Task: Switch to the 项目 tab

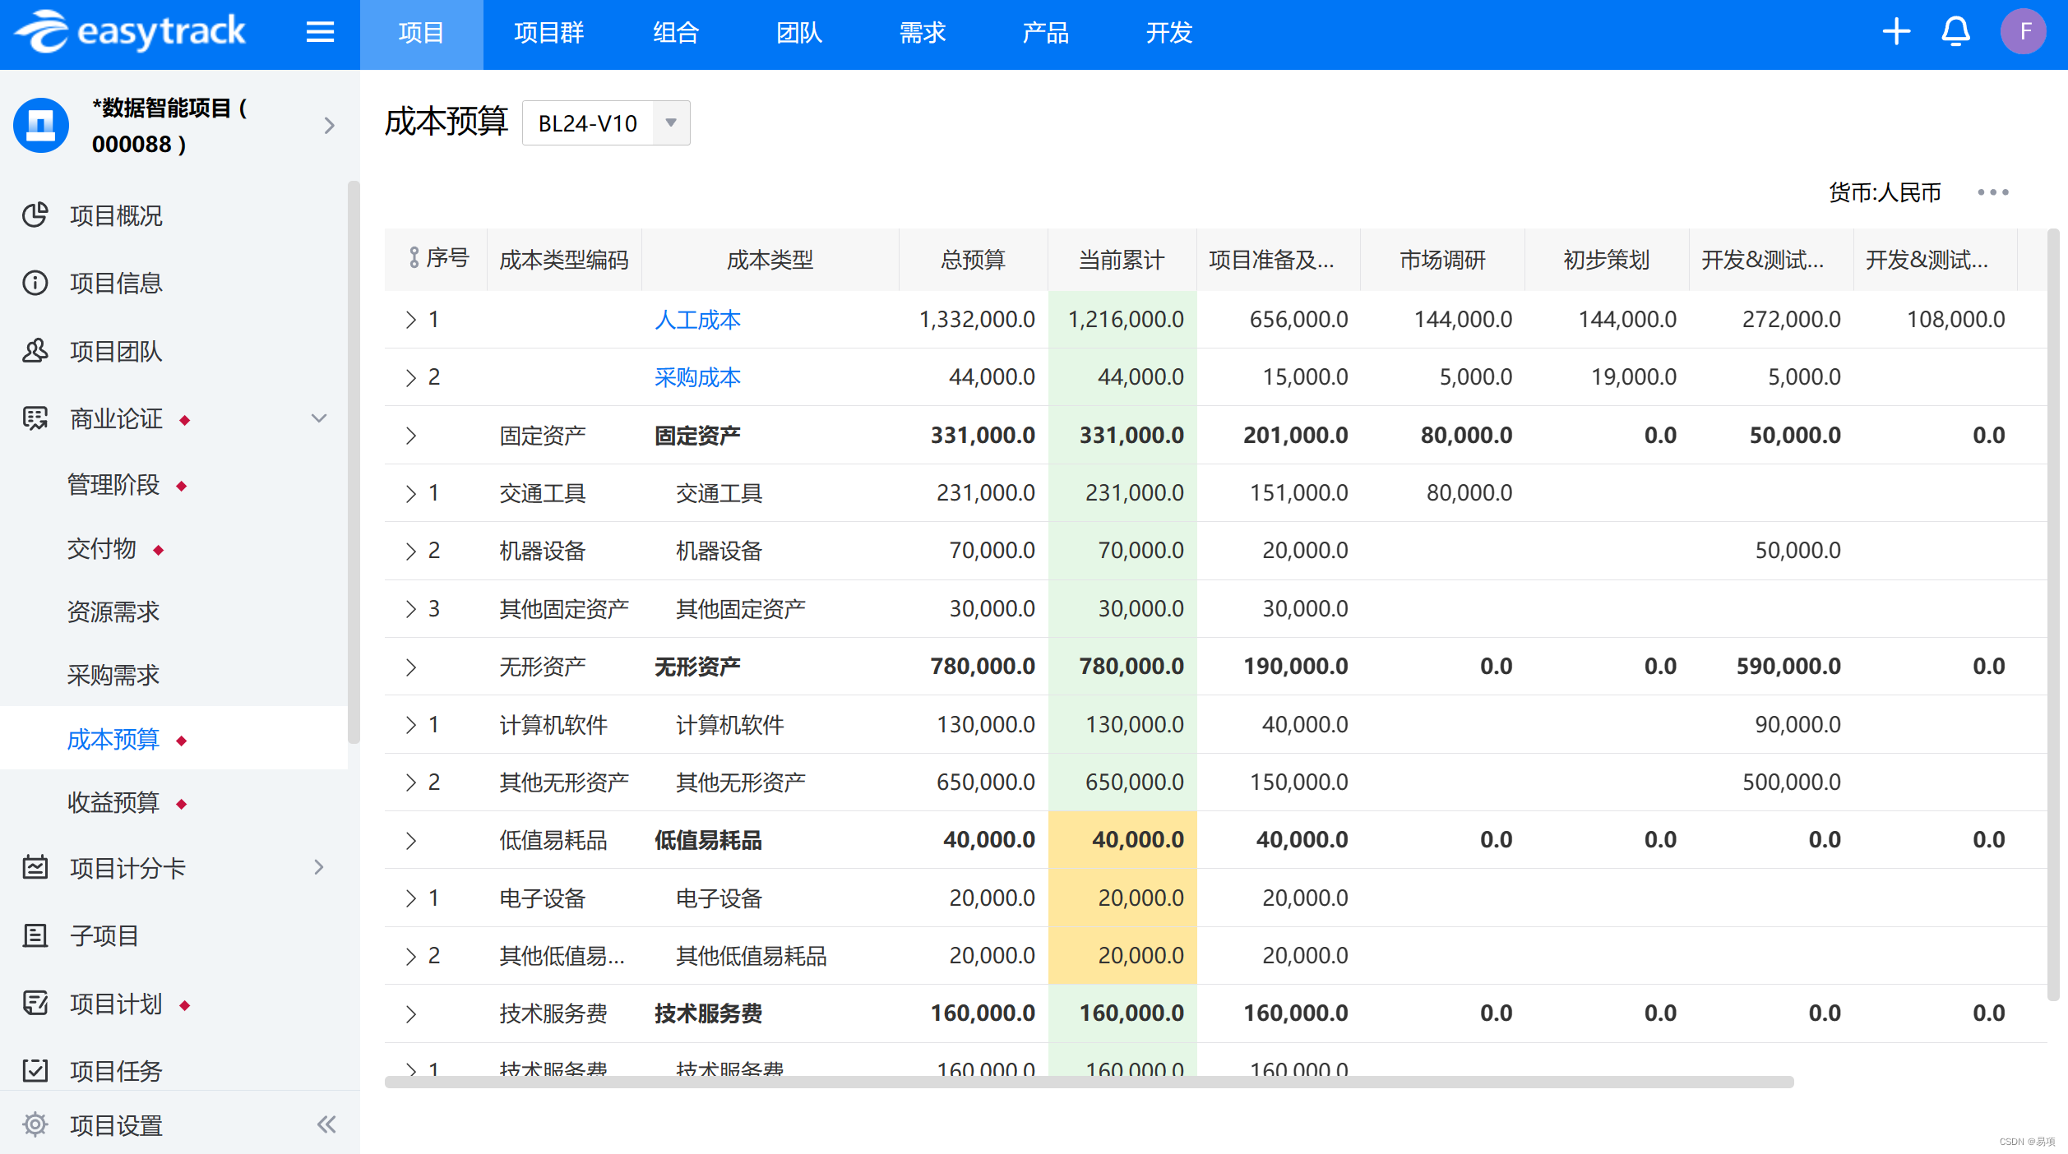Action: [x=421, y=33]
